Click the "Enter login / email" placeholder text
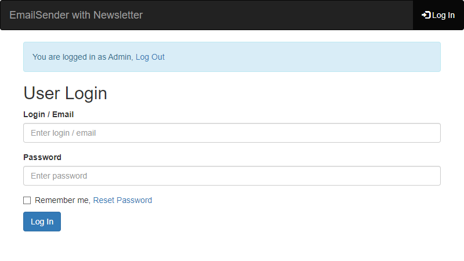Screen dimensions: 464x261 (x=63, y=133)
